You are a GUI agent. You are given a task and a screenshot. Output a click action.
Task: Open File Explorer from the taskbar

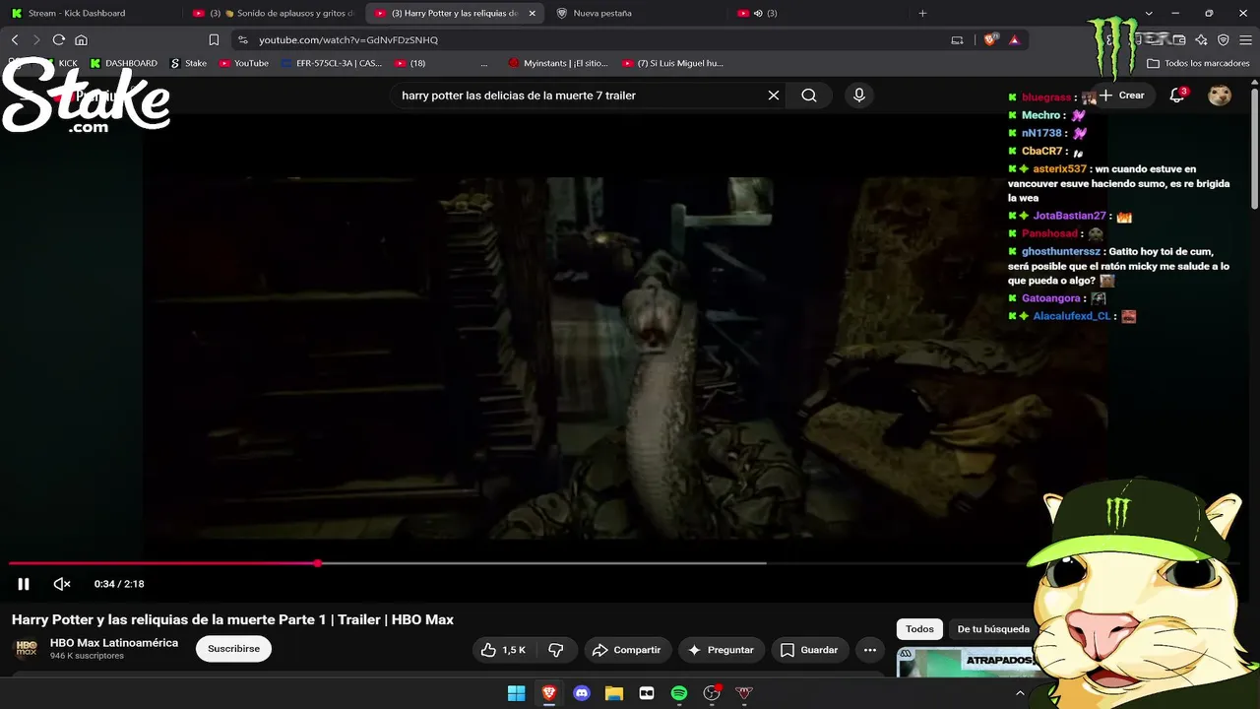pyautogui.click(x=613, y=693)
